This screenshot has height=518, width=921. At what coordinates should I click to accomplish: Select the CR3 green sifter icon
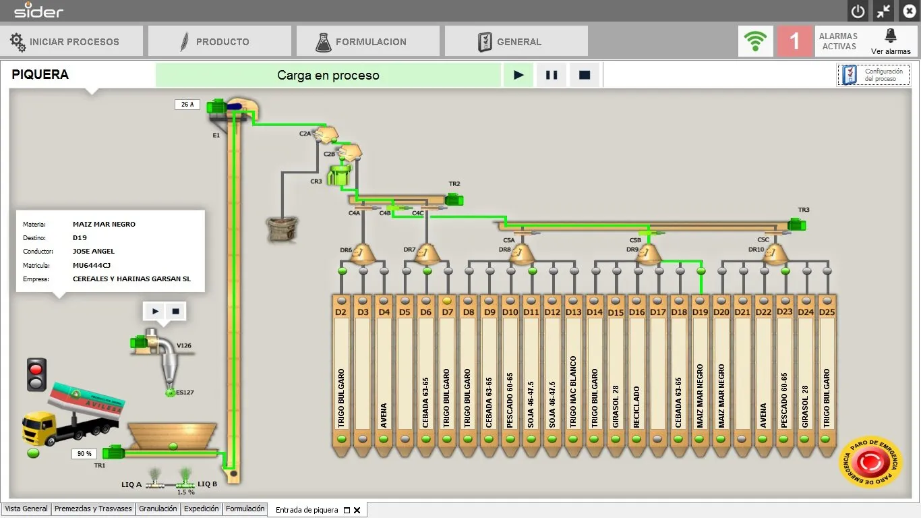click(338, 177)
